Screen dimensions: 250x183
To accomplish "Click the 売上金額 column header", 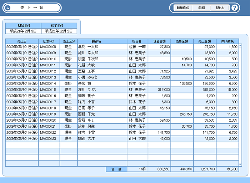I will click(205, 41).
